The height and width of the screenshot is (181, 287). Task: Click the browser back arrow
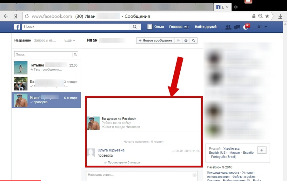[6, 16]
